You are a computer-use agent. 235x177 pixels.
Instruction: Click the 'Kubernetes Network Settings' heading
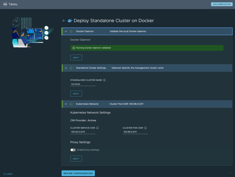coord(90,113)
